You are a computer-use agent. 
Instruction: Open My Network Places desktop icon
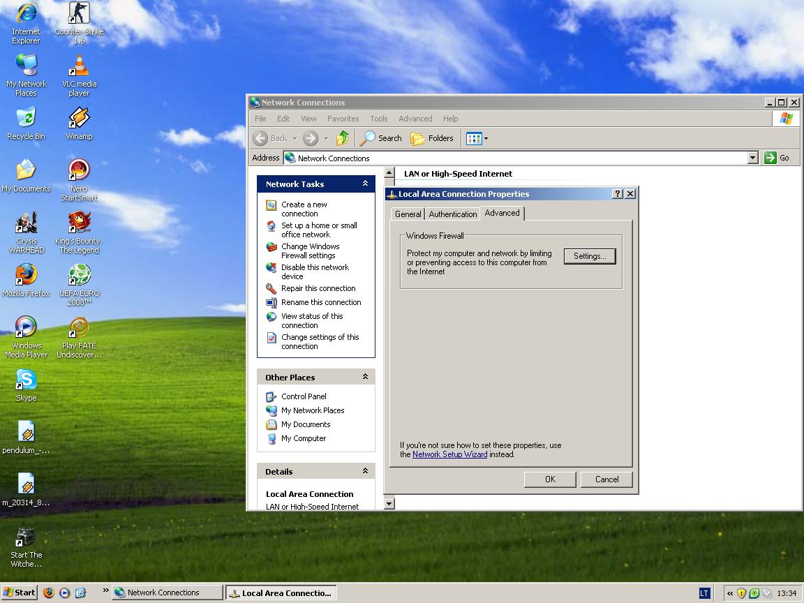coord(26,75)
